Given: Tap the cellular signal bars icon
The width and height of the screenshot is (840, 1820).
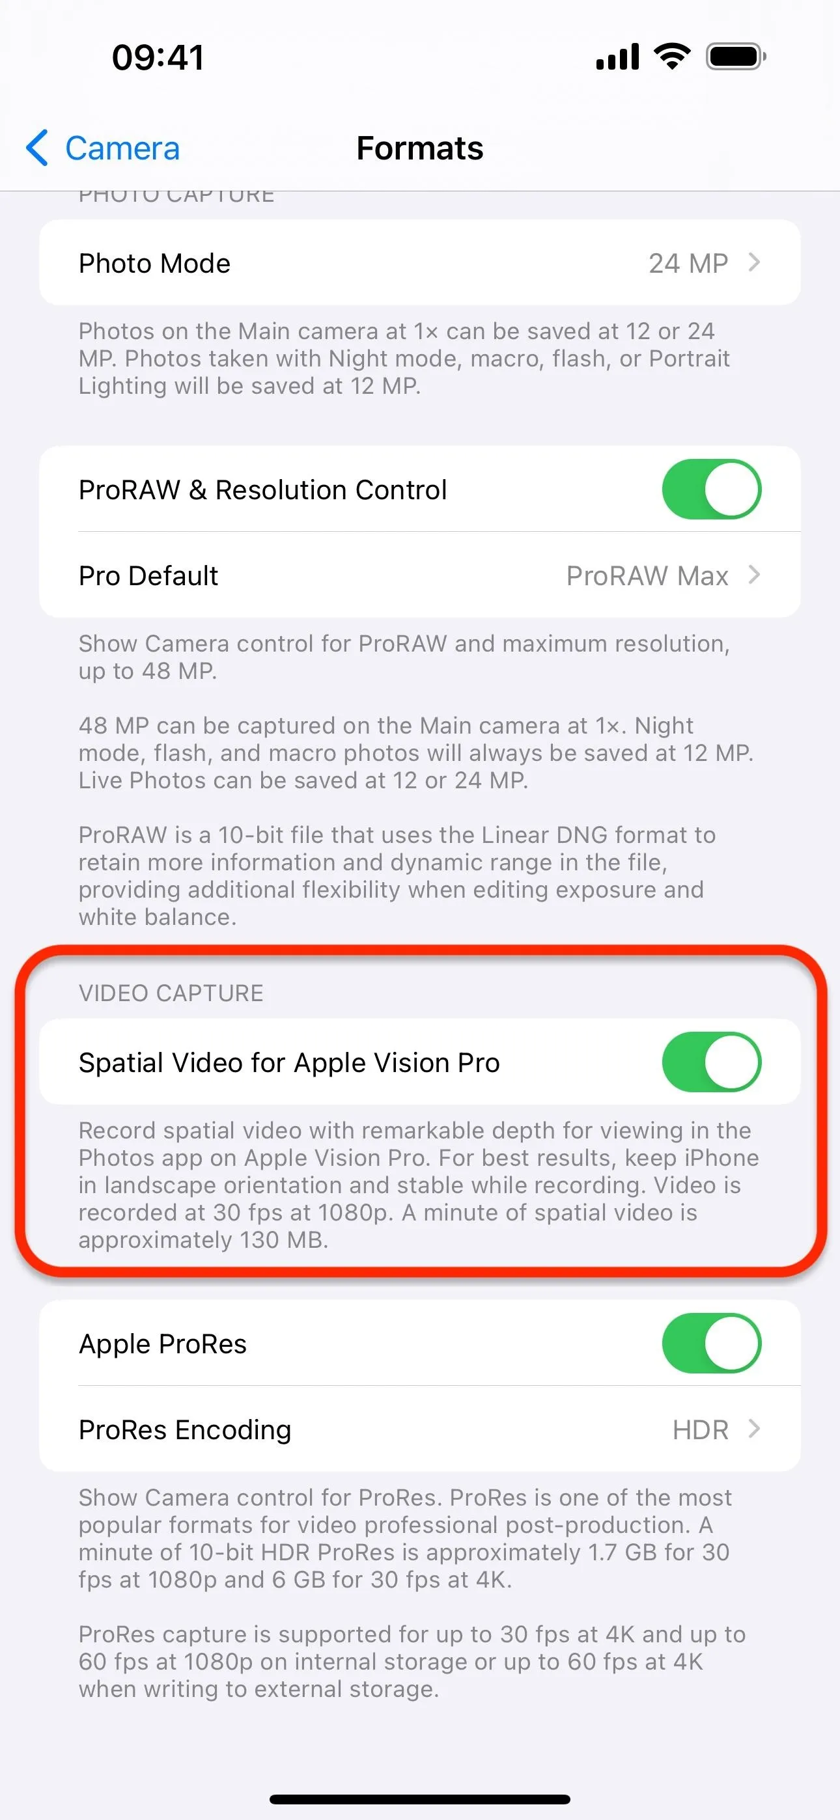Looking at the screenshot, I should coord(617,57).
